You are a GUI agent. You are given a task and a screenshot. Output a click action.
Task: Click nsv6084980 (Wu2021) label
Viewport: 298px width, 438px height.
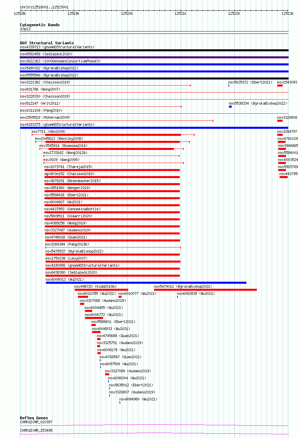tap(138, 399)
